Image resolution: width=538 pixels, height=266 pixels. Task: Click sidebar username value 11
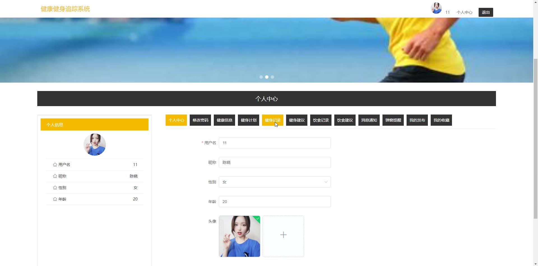pyautogui.click(x=135, y=165)
